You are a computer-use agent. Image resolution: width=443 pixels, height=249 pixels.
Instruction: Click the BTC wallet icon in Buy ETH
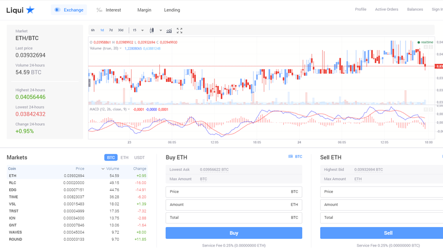coord(290,156)
